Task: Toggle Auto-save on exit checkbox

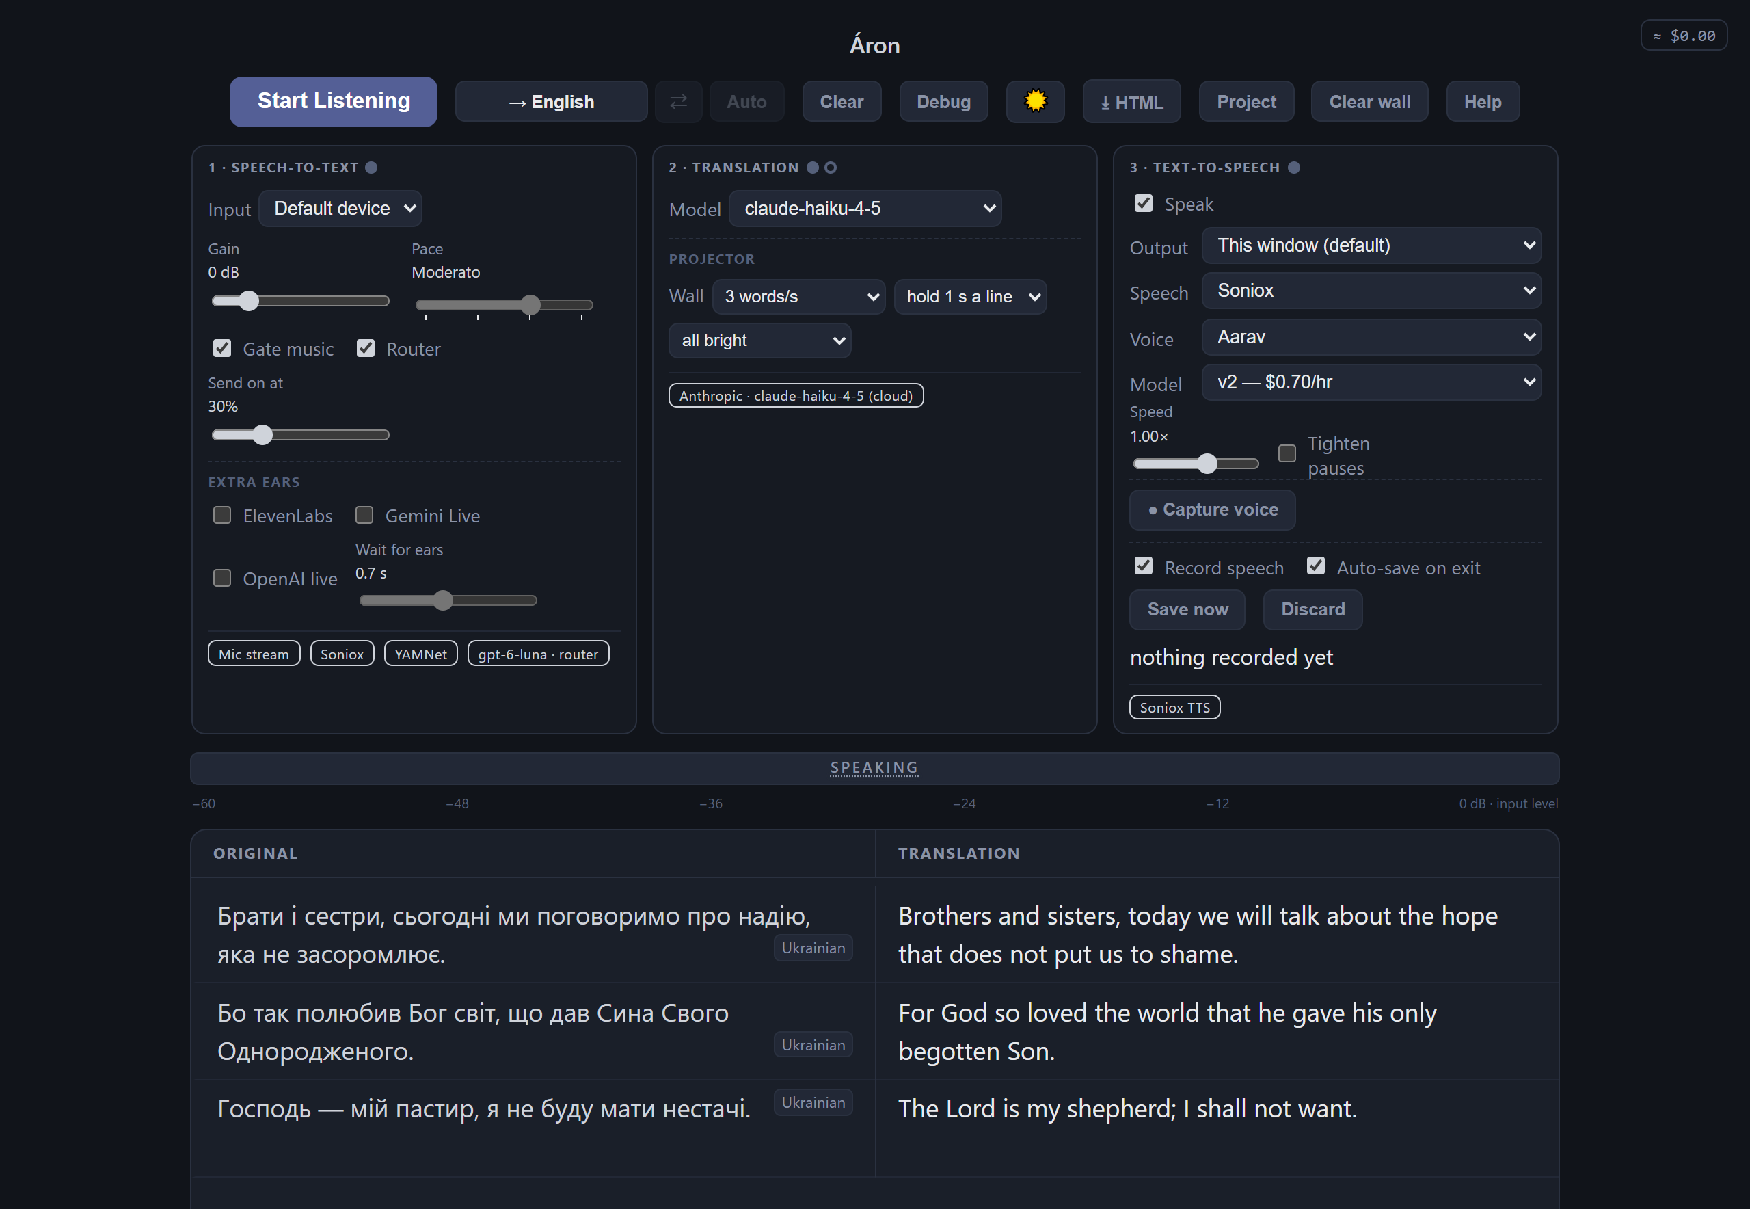Action: click(1316, 566)
